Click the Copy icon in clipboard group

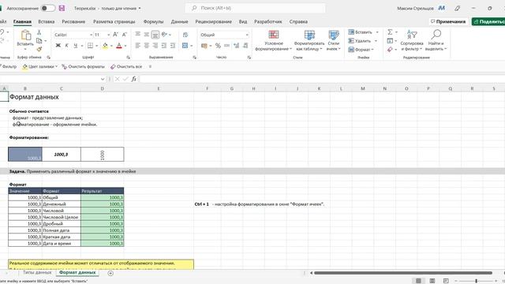tap(39, 40)
